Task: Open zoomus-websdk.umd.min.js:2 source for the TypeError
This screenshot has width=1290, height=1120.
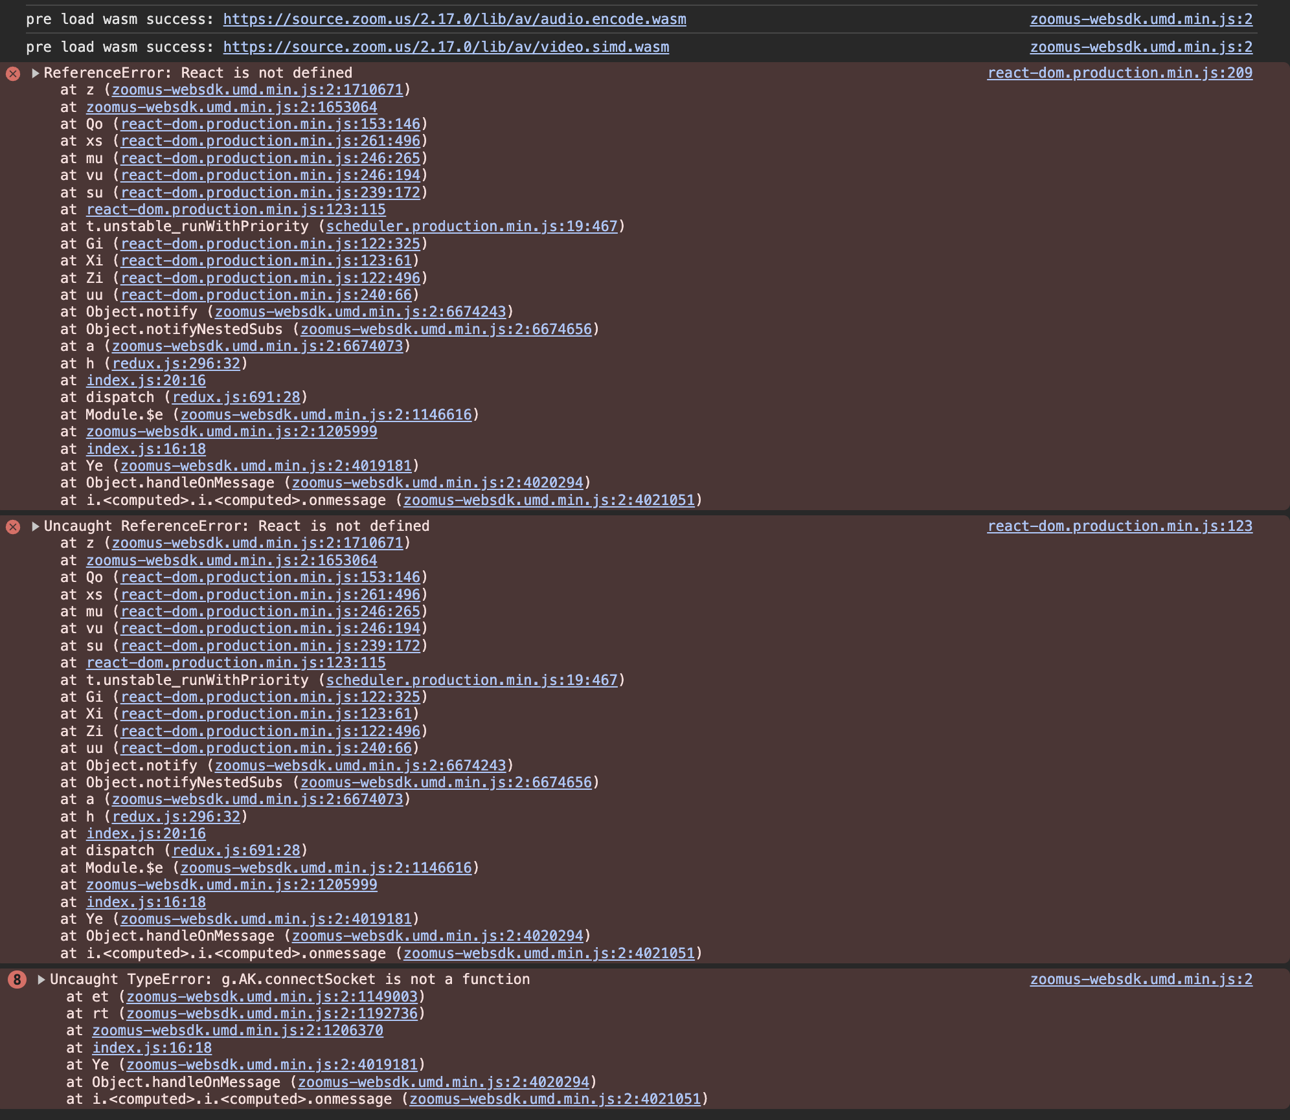Action: (x=1141, y=980)
